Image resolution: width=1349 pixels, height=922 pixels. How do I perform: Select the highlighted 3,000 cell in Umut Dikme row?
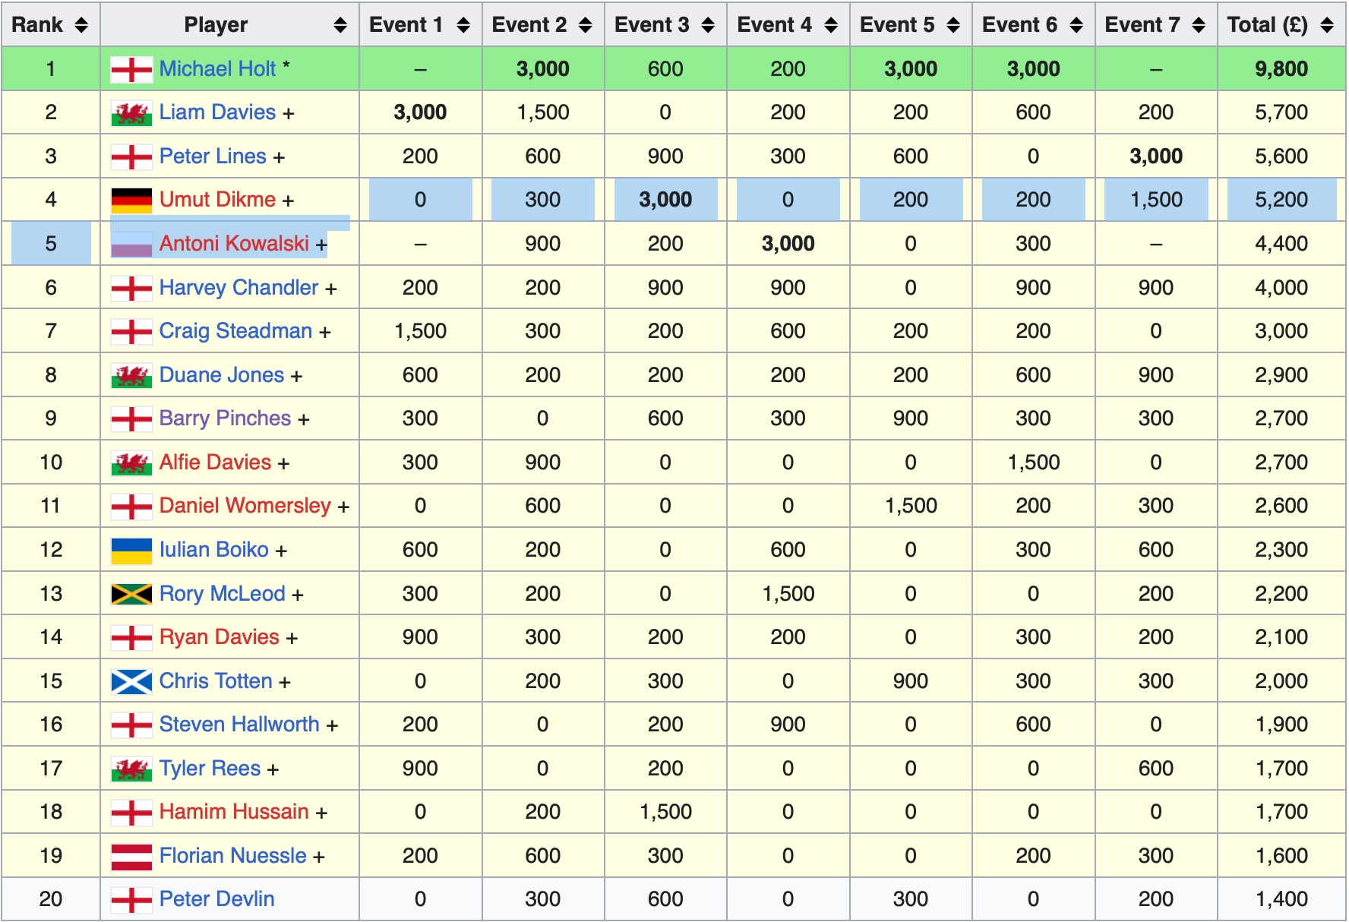point(665,200)
